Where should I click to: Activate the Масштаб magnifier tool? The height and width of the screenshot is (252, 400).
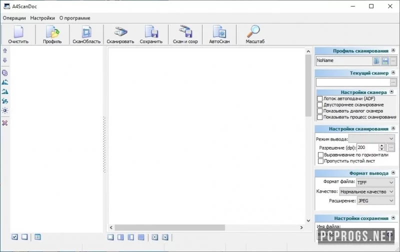click(255, 34)
